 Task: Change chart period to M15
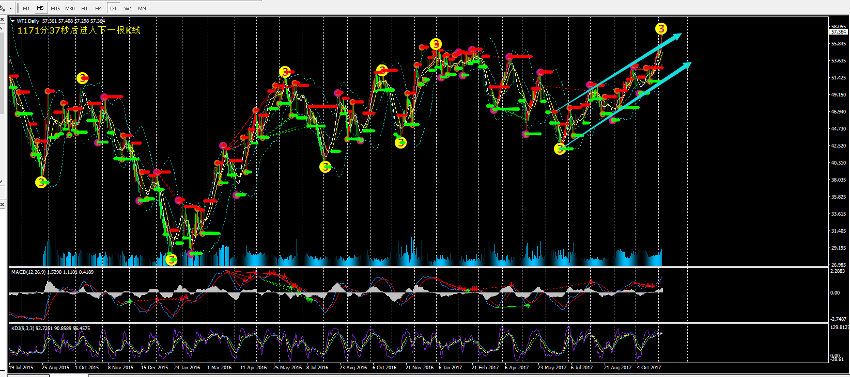pos(55,8)
